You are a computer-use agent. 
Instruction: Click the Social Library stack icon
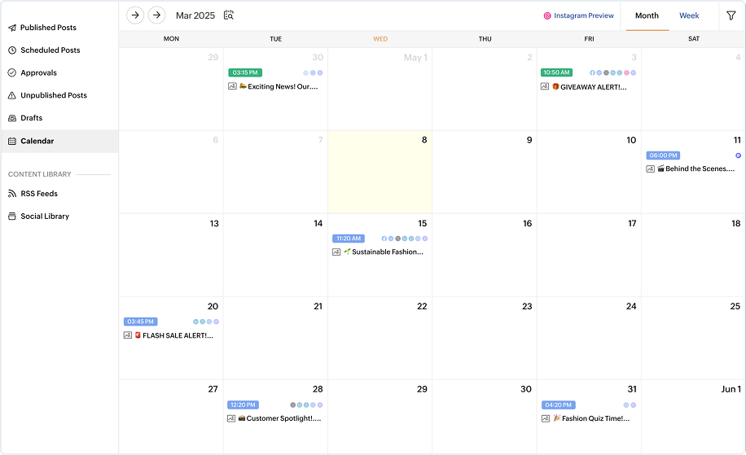point(12,217)
